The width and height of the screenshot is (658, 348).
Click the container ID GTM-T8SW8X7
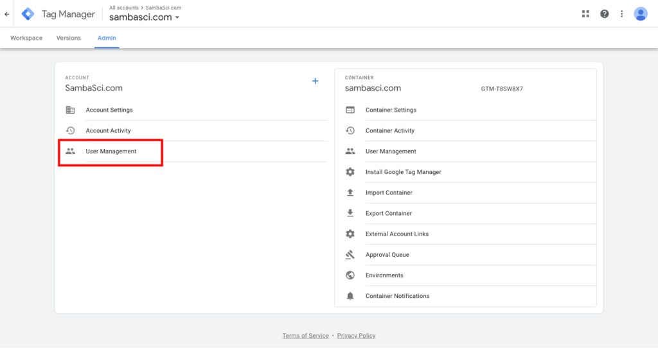pos(502,89)
